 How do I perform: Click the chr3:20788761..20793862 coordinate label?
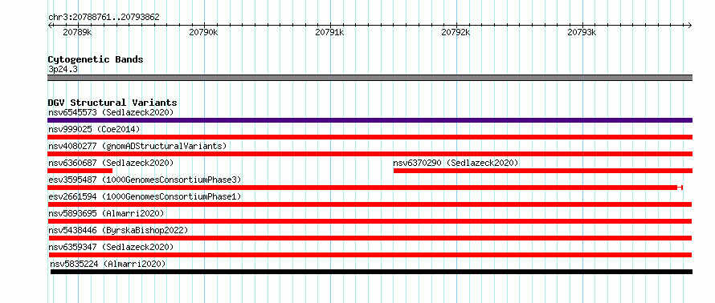[104, 18]
